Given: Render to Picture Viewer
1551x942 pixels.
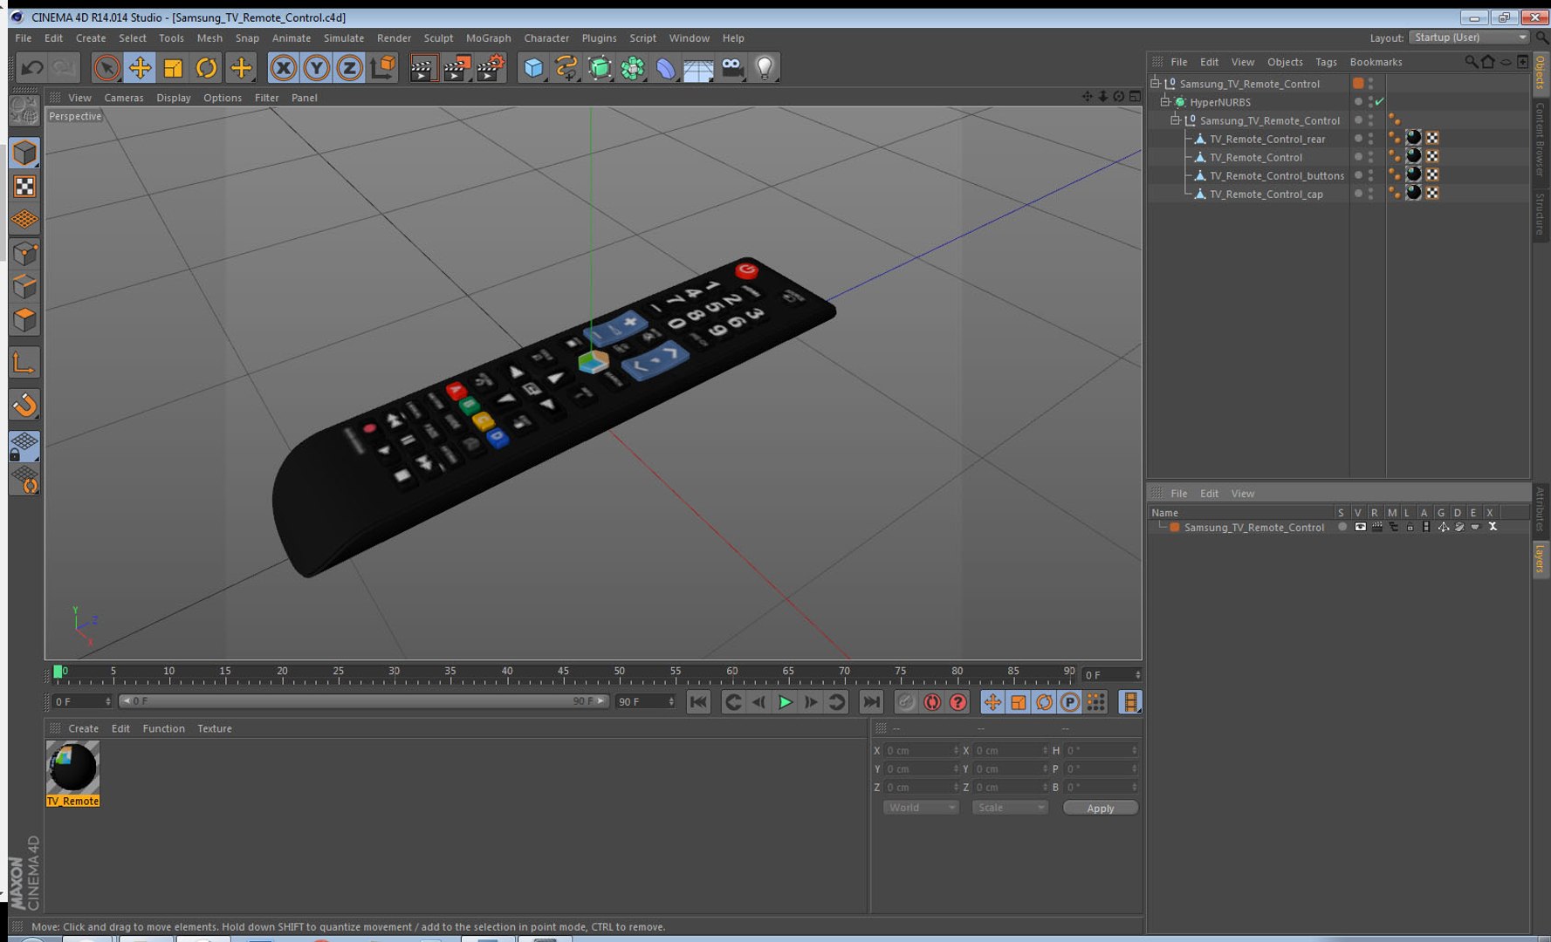Looking at the screenshot, I should [456, 67].
